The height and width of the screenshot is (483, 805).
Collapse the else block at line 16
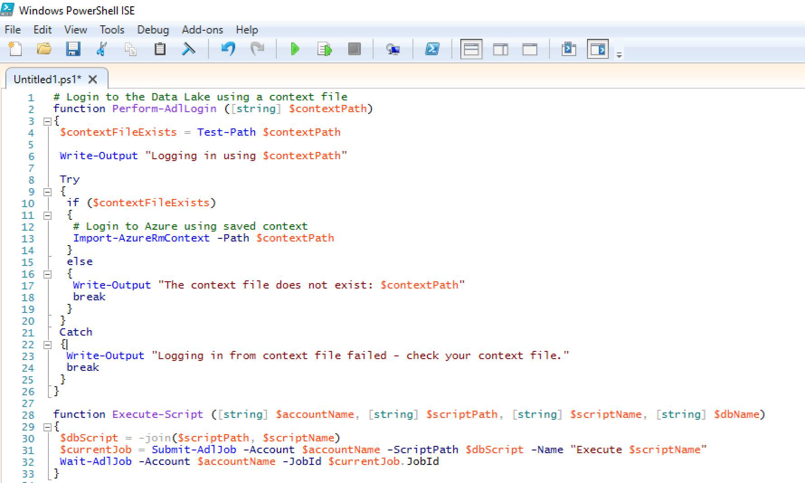pyautogui.click(x=47, y=274)
